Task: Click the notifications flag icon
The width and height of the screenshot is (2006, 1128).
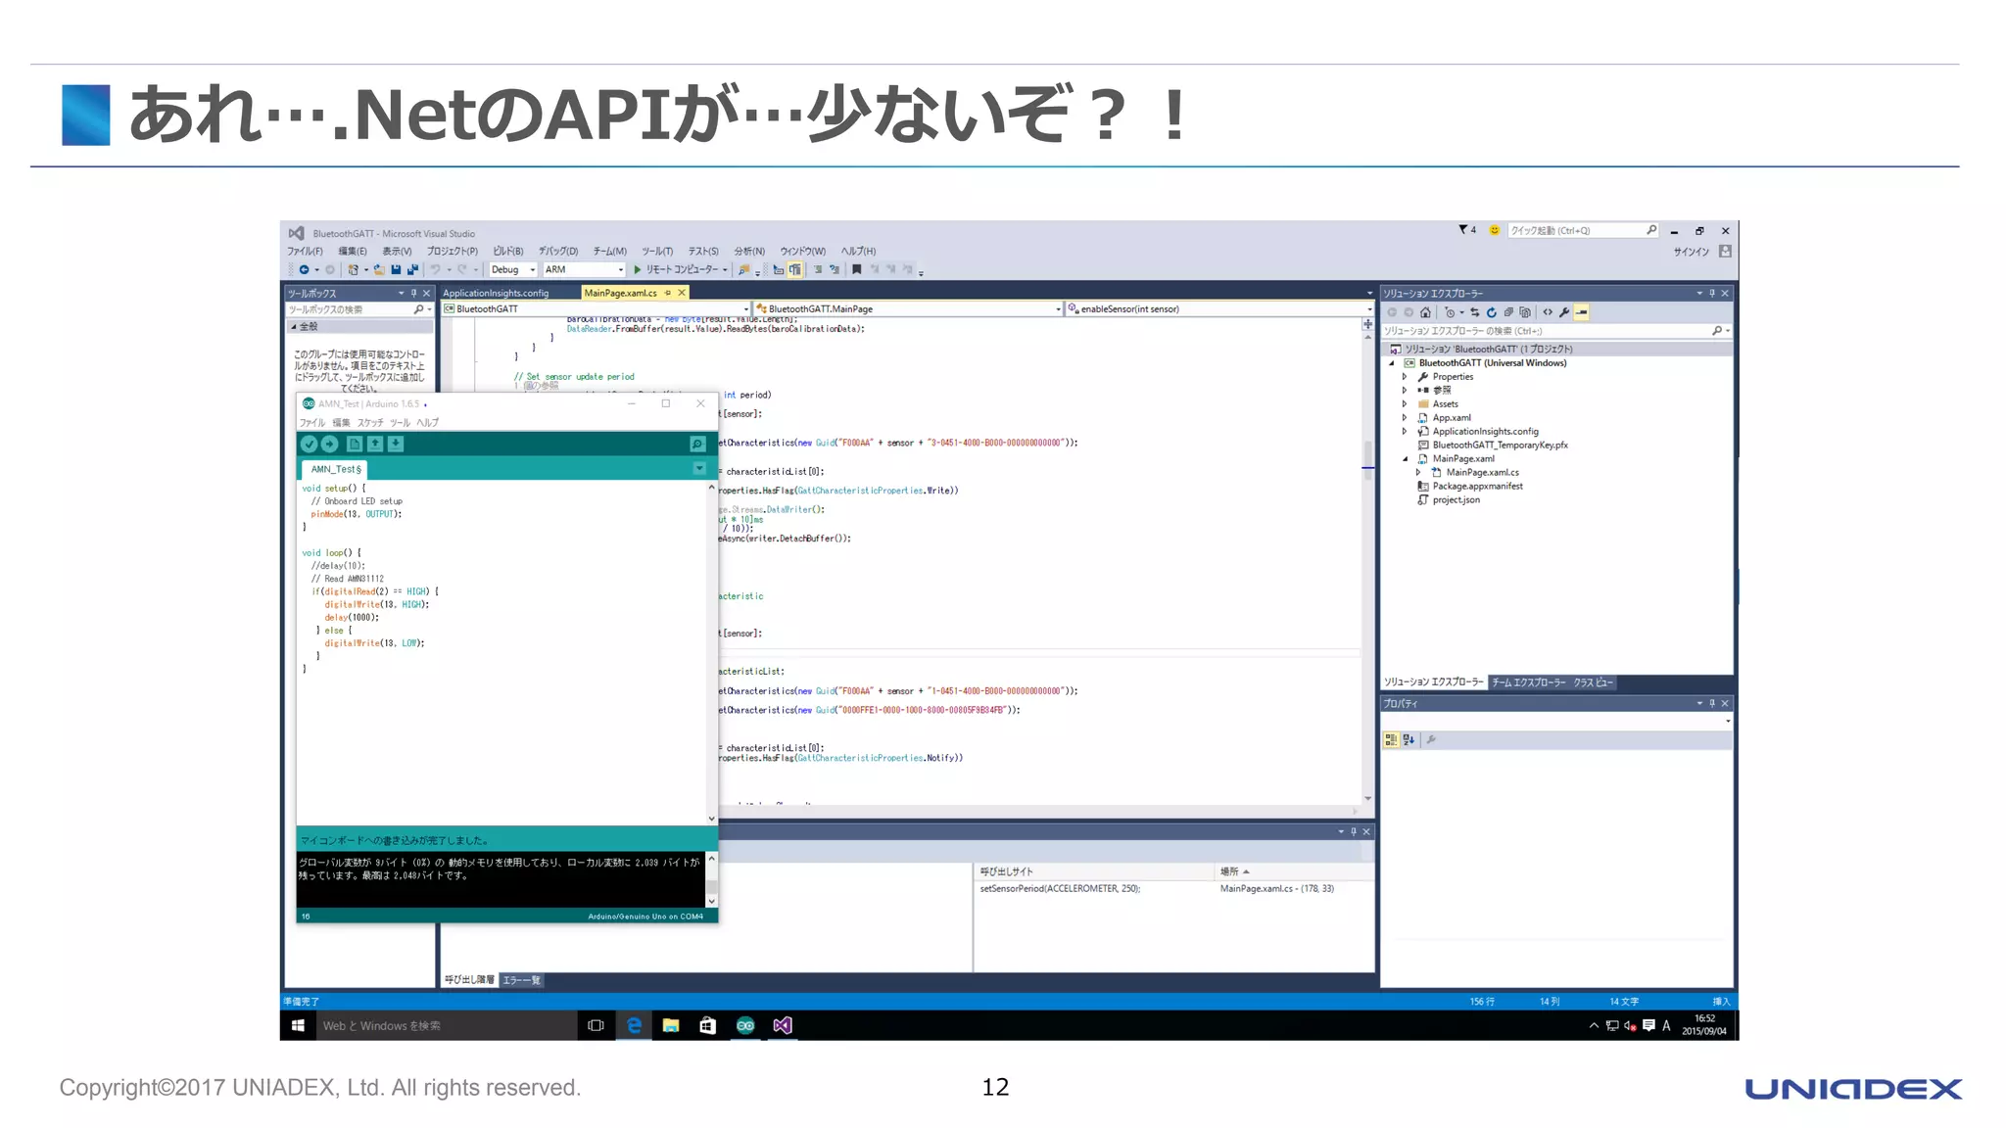Action: click(1467, 230)
